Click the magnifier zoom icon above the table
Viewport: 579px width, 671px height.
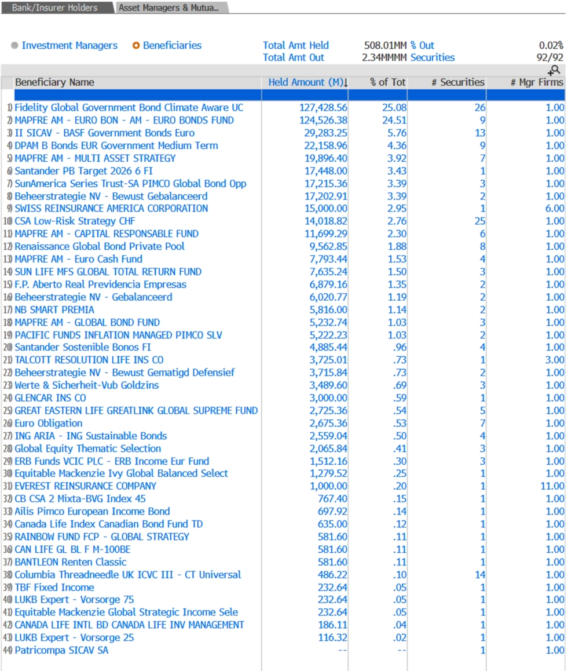click(554, 71)
